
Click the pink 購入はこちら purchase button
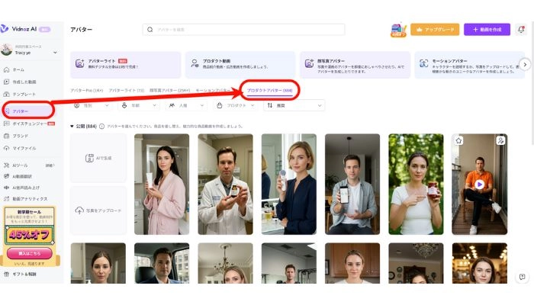30,253
